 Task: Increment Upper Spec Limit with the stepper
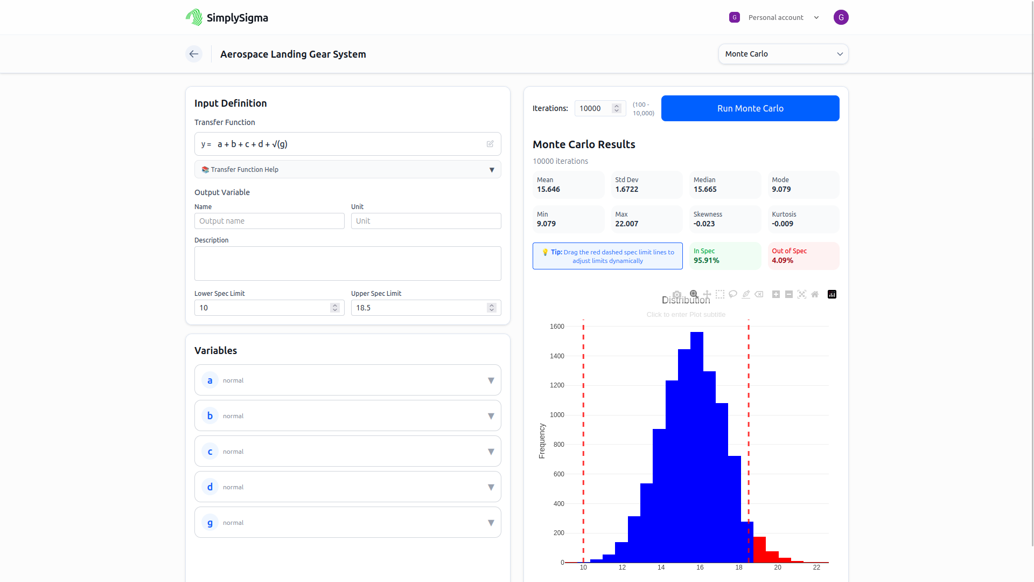tap(491, 305)
